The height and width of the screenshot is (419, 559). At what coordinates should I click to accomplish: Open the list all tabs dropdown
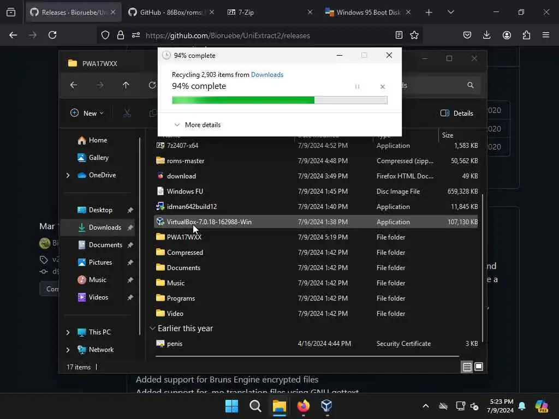pos(450,13)
